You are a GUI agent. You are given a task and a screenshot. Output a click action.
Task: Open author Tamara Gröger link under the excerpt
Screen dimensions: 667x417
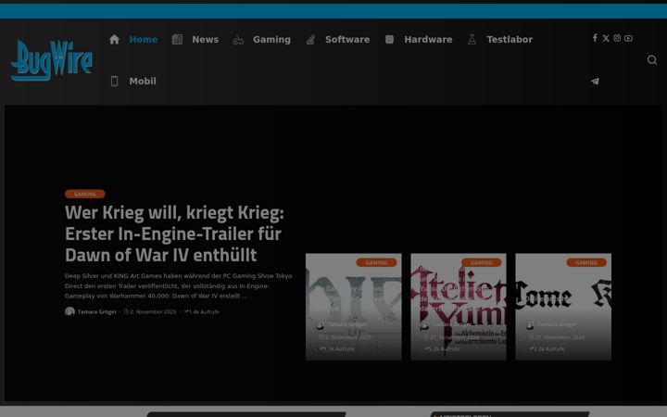pos(97,312)
